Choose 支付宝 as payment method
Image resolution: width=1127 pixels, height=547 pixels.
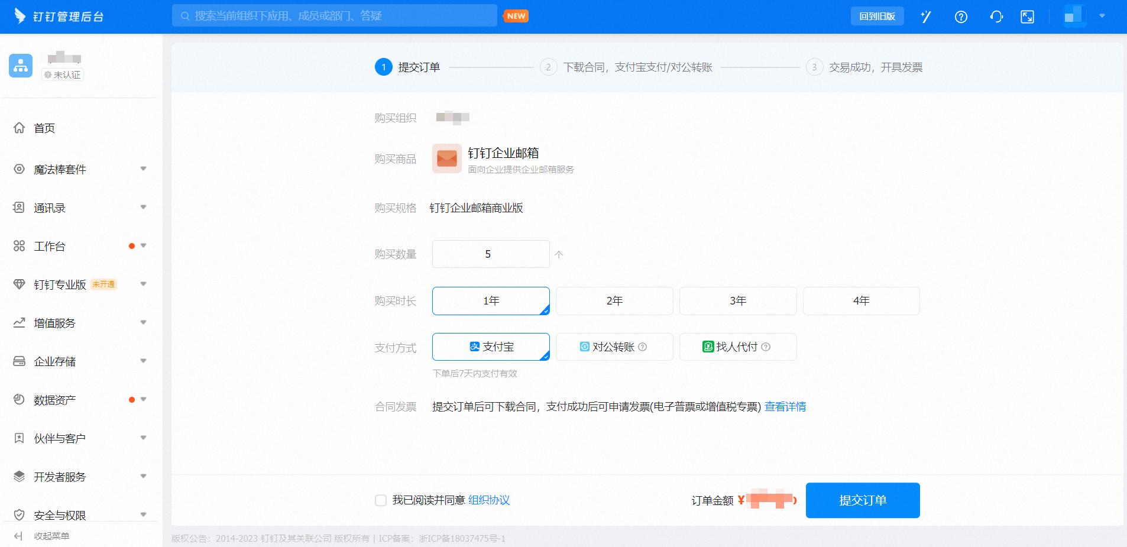[x=491, y=347]
